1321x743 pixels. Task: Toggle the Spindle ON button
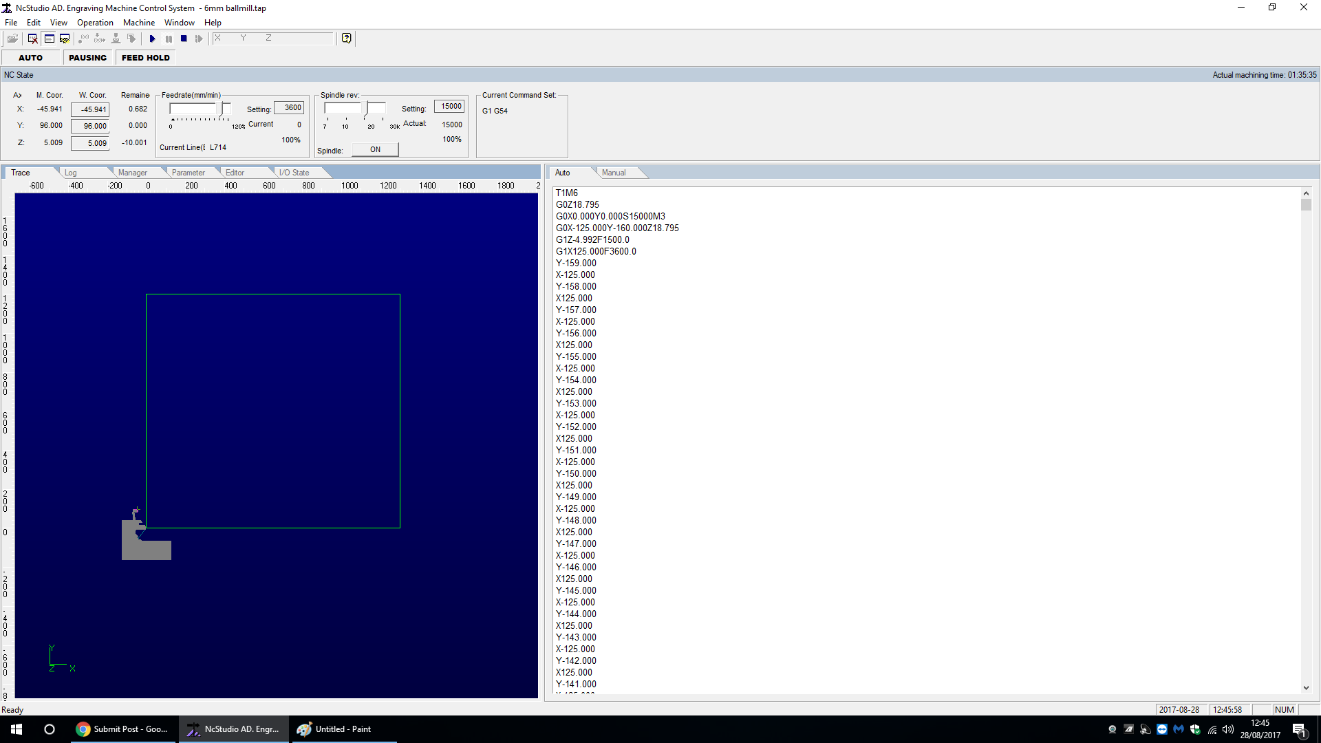[x=375, y=149]
